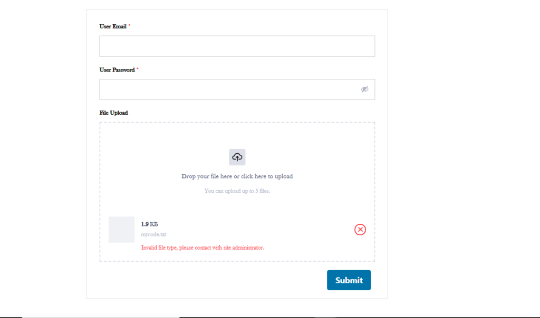Toggle password visibility eye icon
The image size is (540, 318).
tap(364, 90)
